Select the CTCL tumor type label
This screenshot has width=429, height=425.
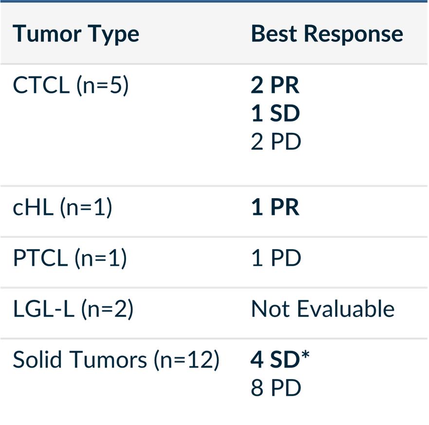click(41, 86)
